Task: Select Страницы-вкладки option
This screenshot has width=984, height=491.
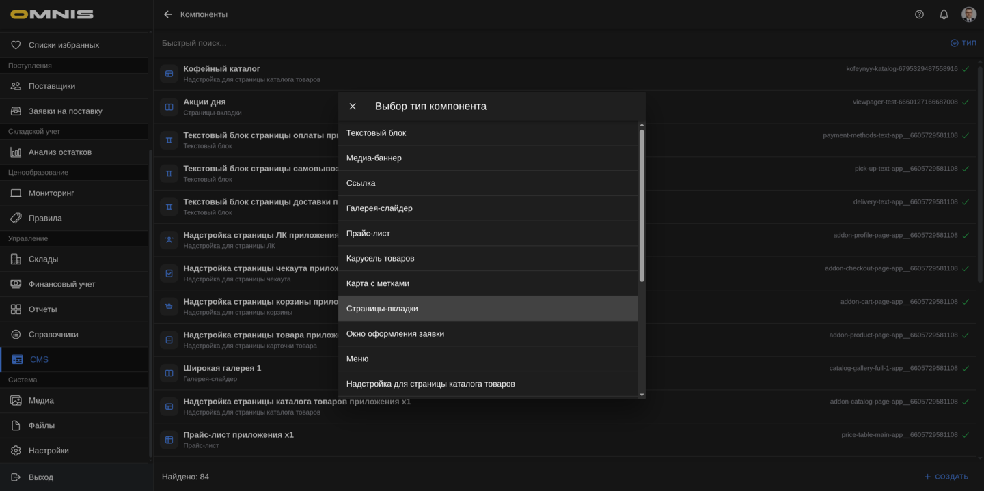Action: (x=488, y=309)
